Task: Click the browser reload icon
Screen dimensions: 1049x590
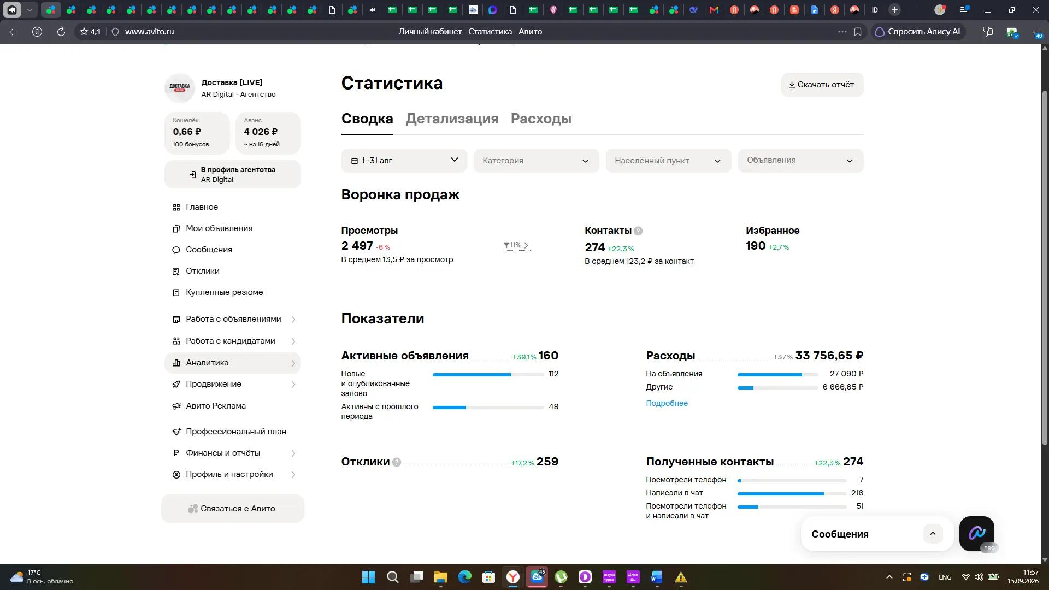Action: (x=61, y=32)
